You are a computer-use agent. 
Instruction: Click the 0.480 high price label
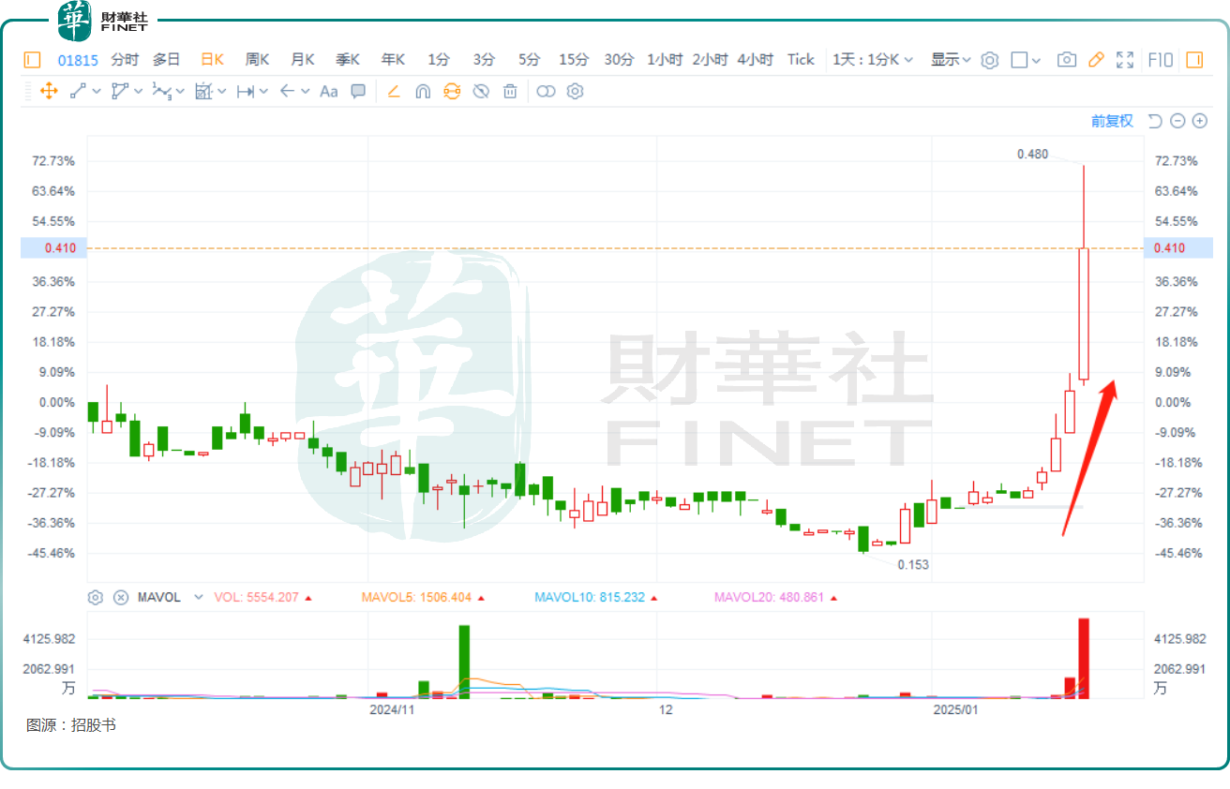point(1033,154)
